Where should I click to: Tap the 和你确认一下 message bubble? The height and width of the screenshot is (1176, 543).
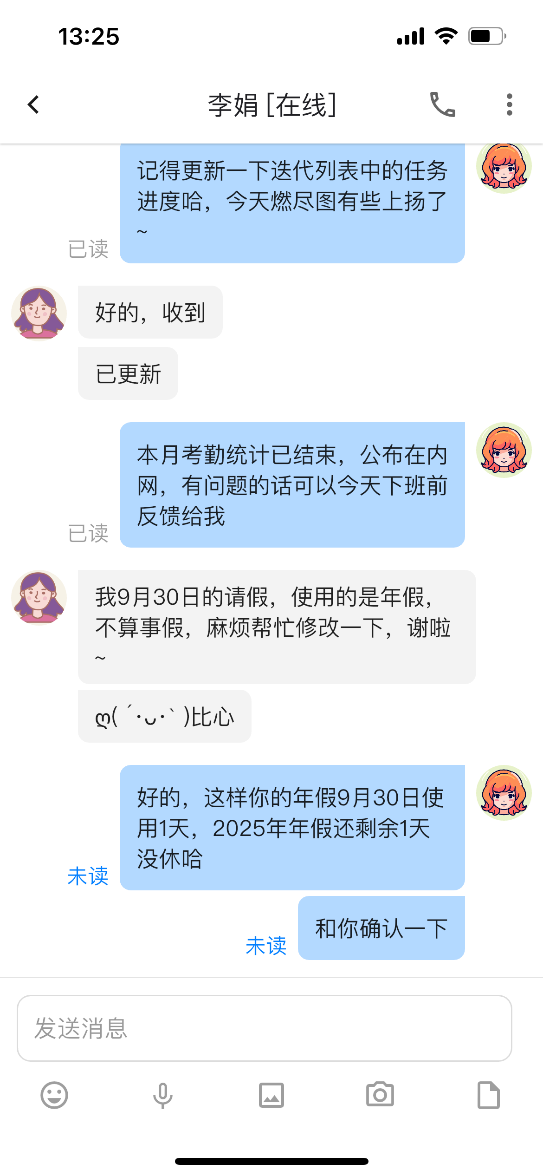pos(381,928)
